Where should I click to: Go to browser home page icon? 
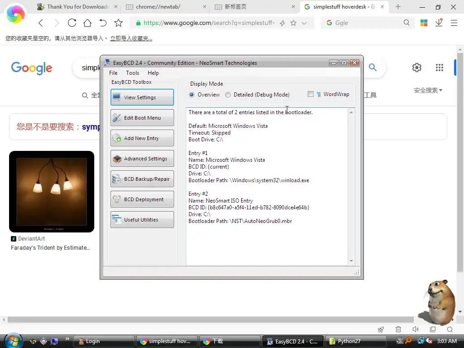(87, 23)
